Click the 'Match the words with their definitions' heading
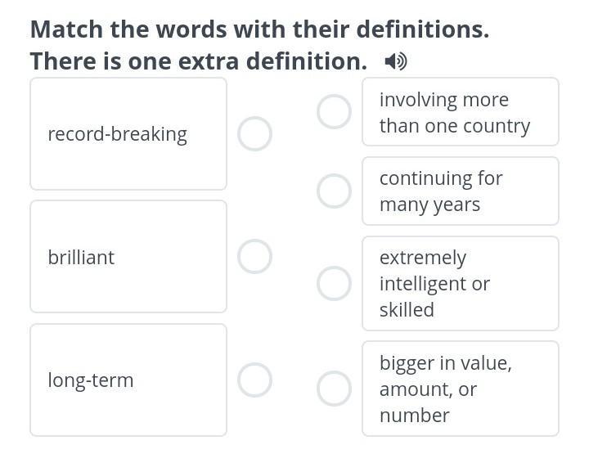 [259, 29]
